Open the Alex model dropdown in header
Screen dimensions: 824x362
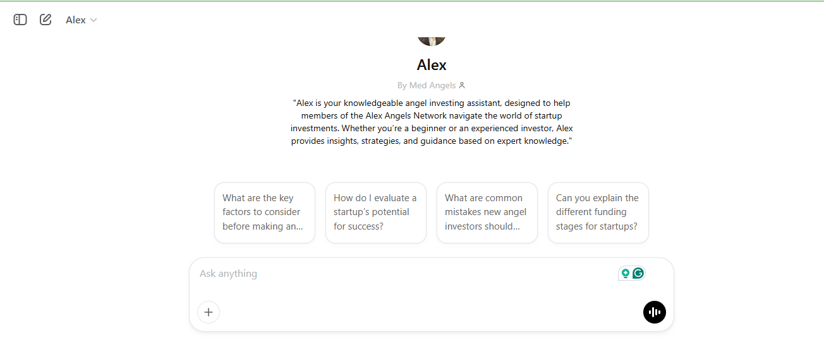tap(82, 20)
